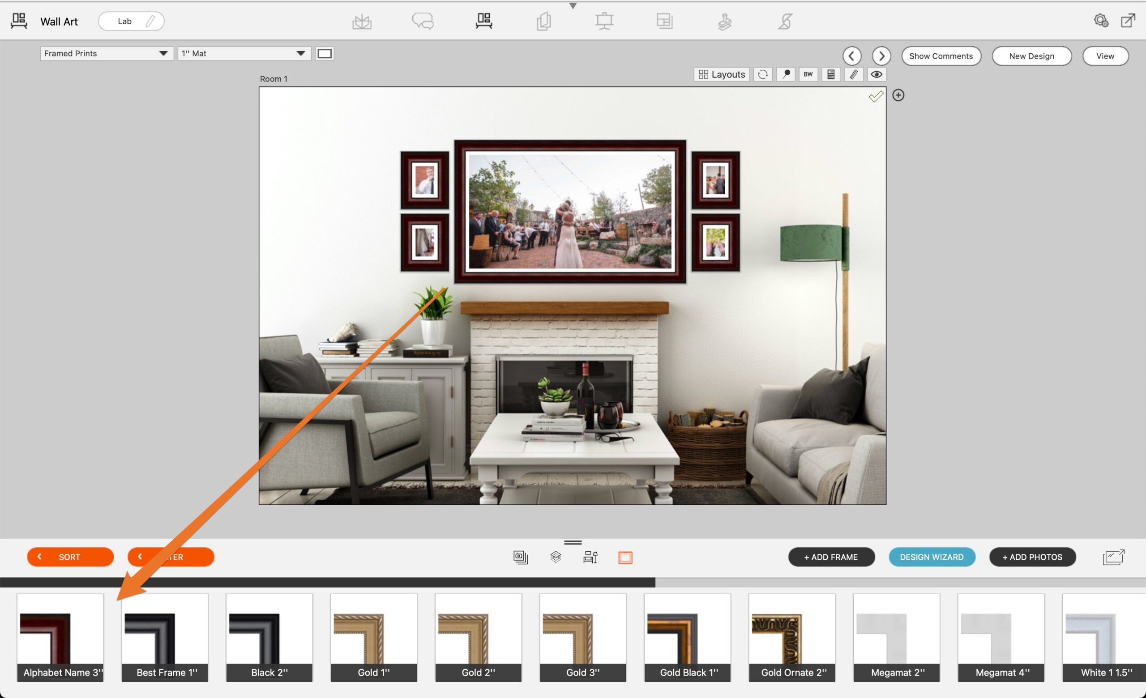The height and width of the screenshot is (698, 1146).
Task: Toggle the eye preview visibility button
Action: [x=876, y=74]
